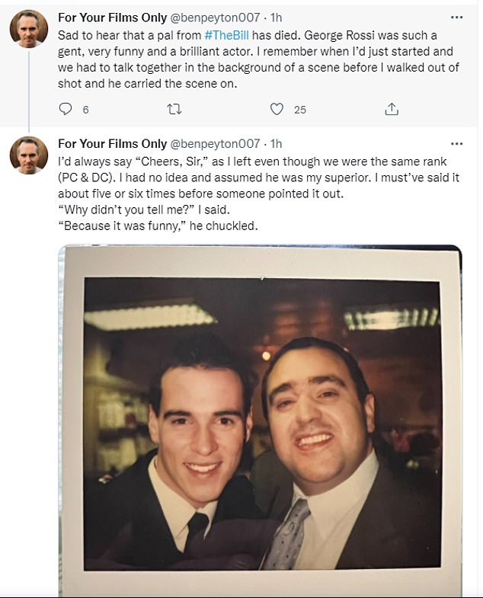
Task: Click the 1h timestamp on the second tweet
Action: [x=276, y=143]
